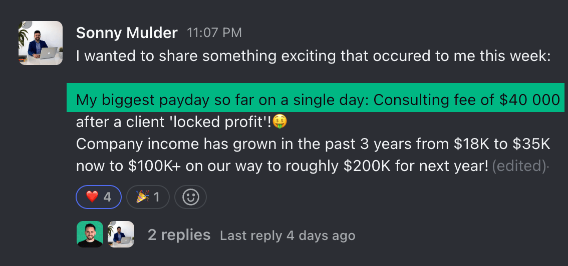568x266 pixels.
Task: Click the line starting I wanted to share
Action: point(314,56)
